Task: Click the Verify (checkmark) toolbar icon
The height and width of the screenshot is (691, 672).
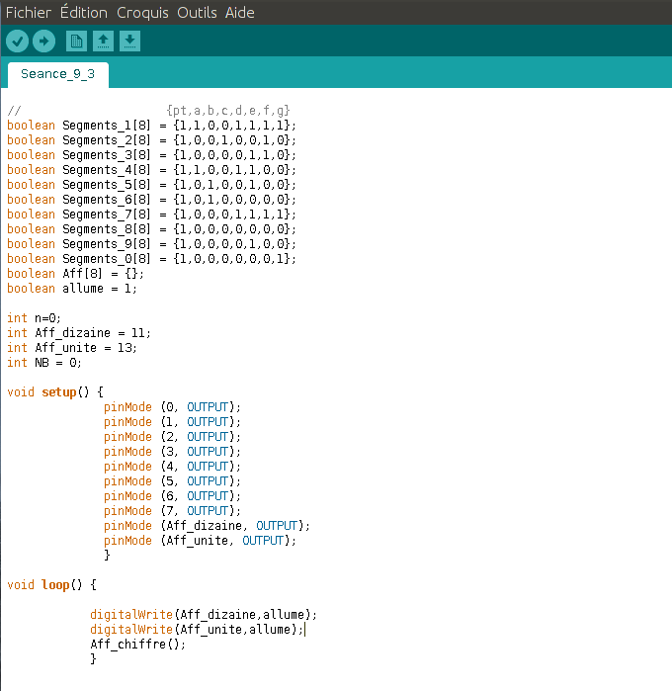Action: [18, 41]
